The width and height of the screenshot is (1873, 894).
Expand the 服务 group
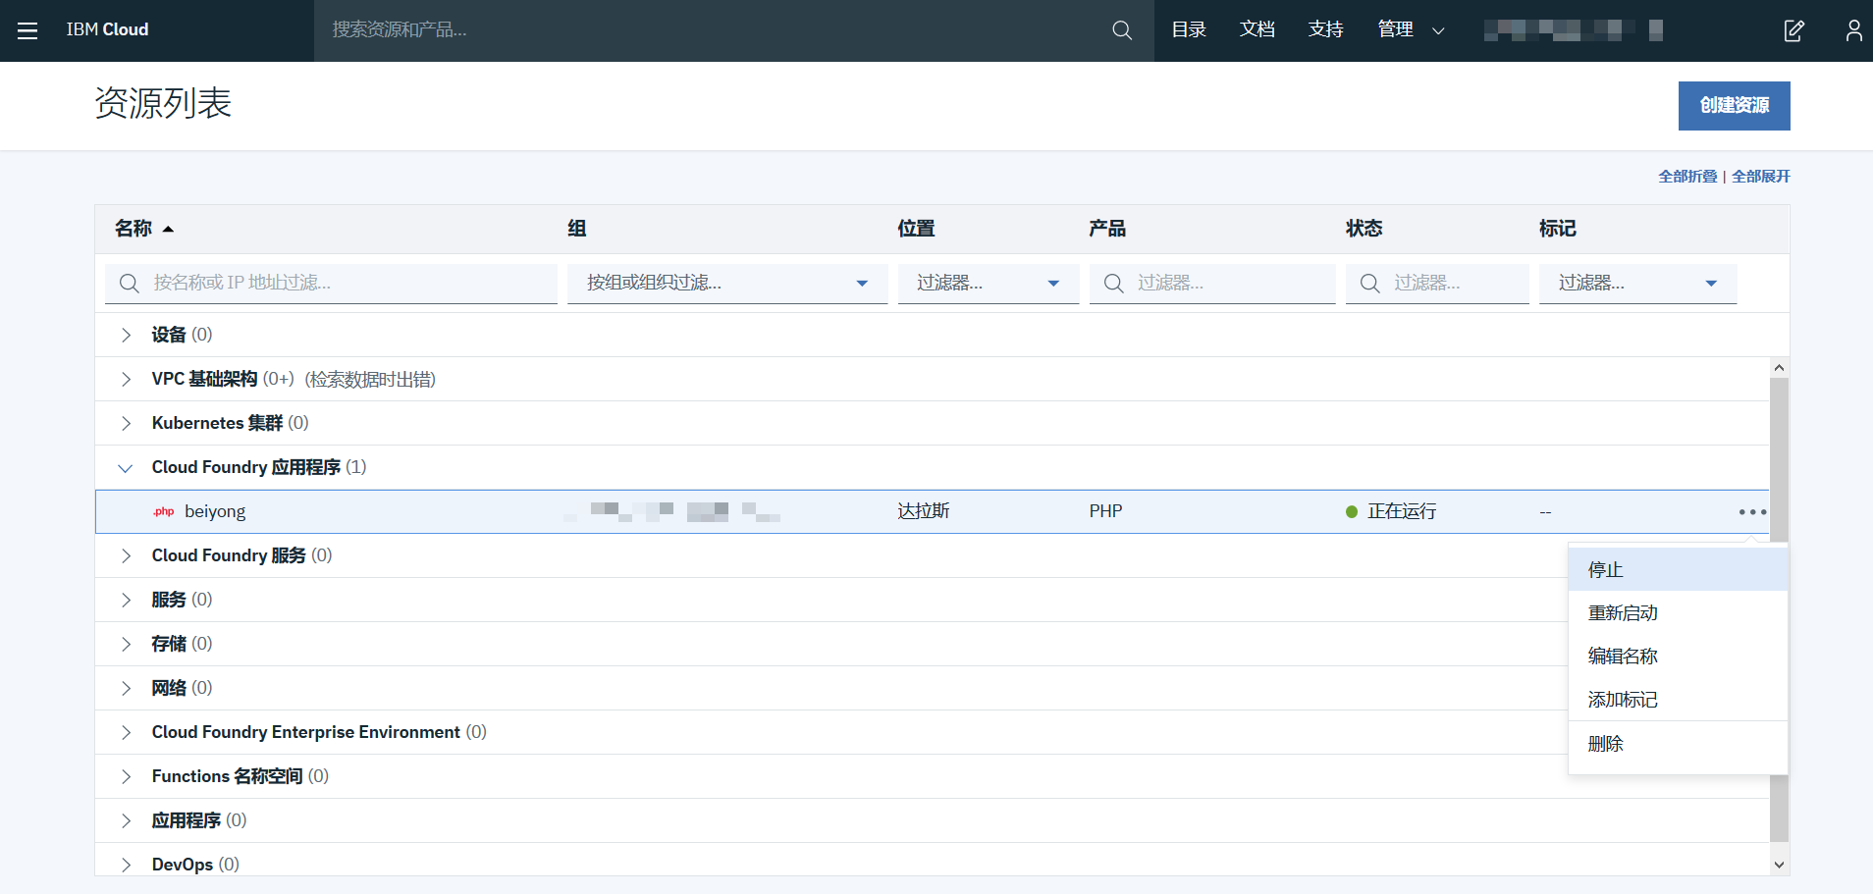(x=126, y=600)
